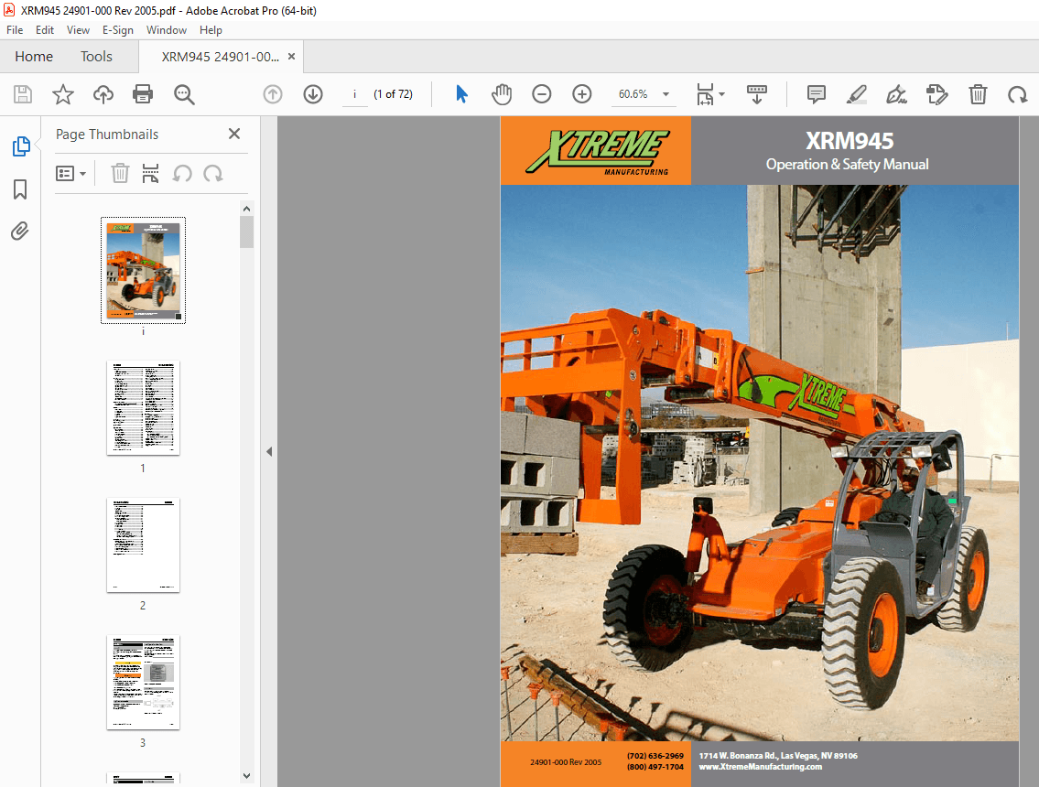Switch to the Tools tab
This screenshot has width=1039, height=787.
coord(96,56)
